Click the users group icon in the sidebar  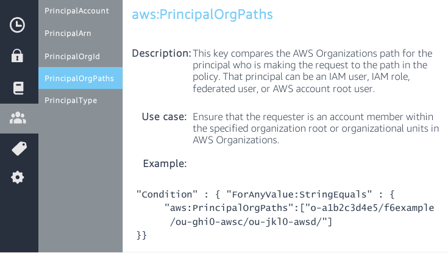pos(18,118)
